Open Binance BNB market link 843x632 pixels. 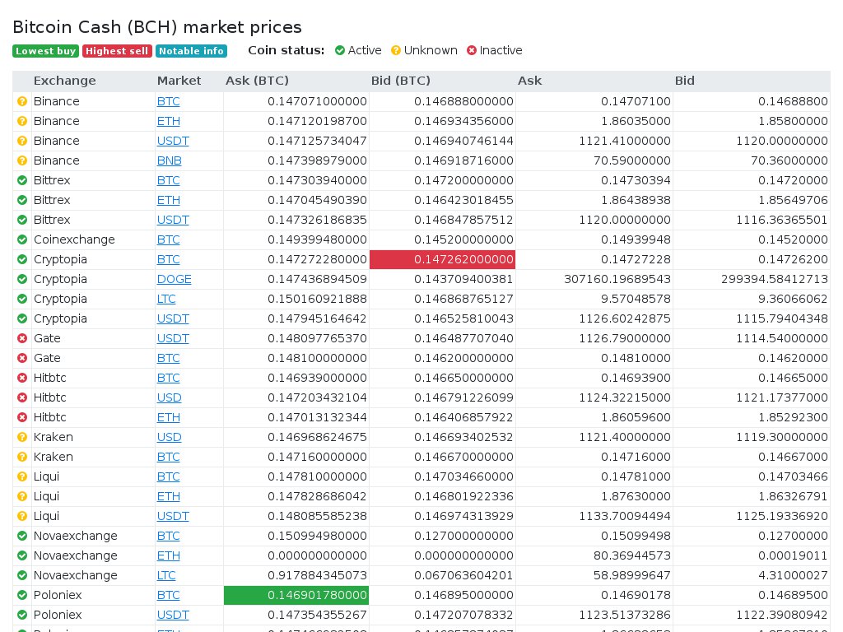[x=170, y=160]
